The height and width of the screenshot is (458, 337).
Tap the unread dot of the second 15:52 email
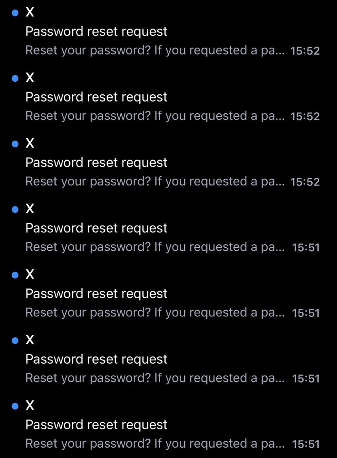click(x=15, y=79)
